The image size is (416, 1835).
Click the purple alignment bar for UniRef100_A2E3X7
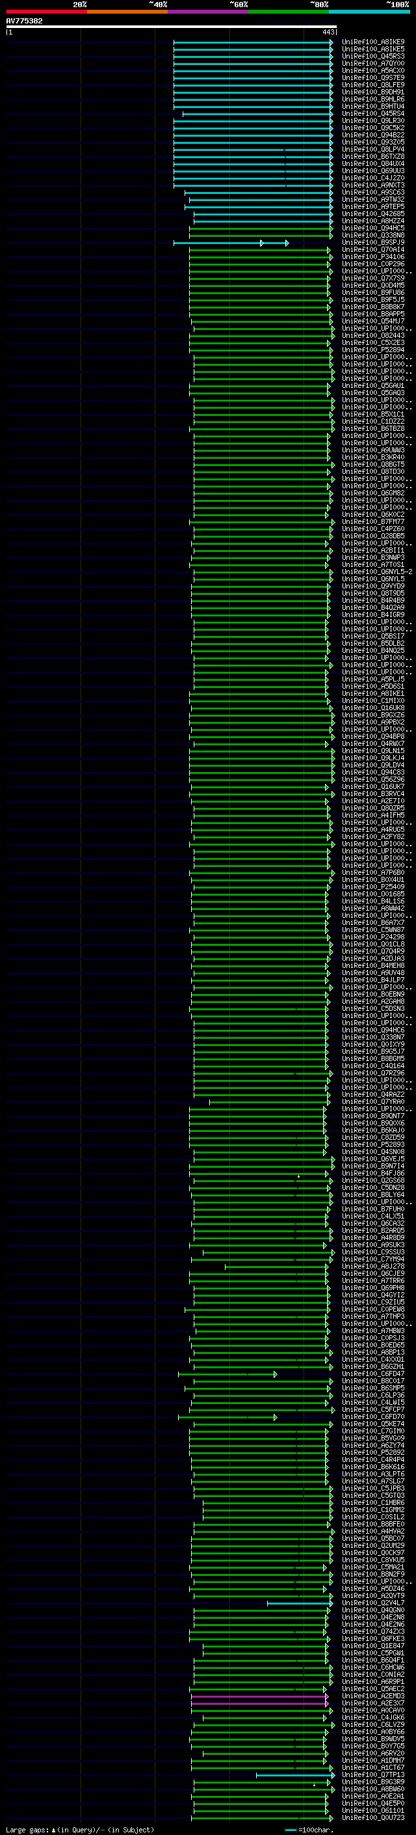pos(259,1704)
